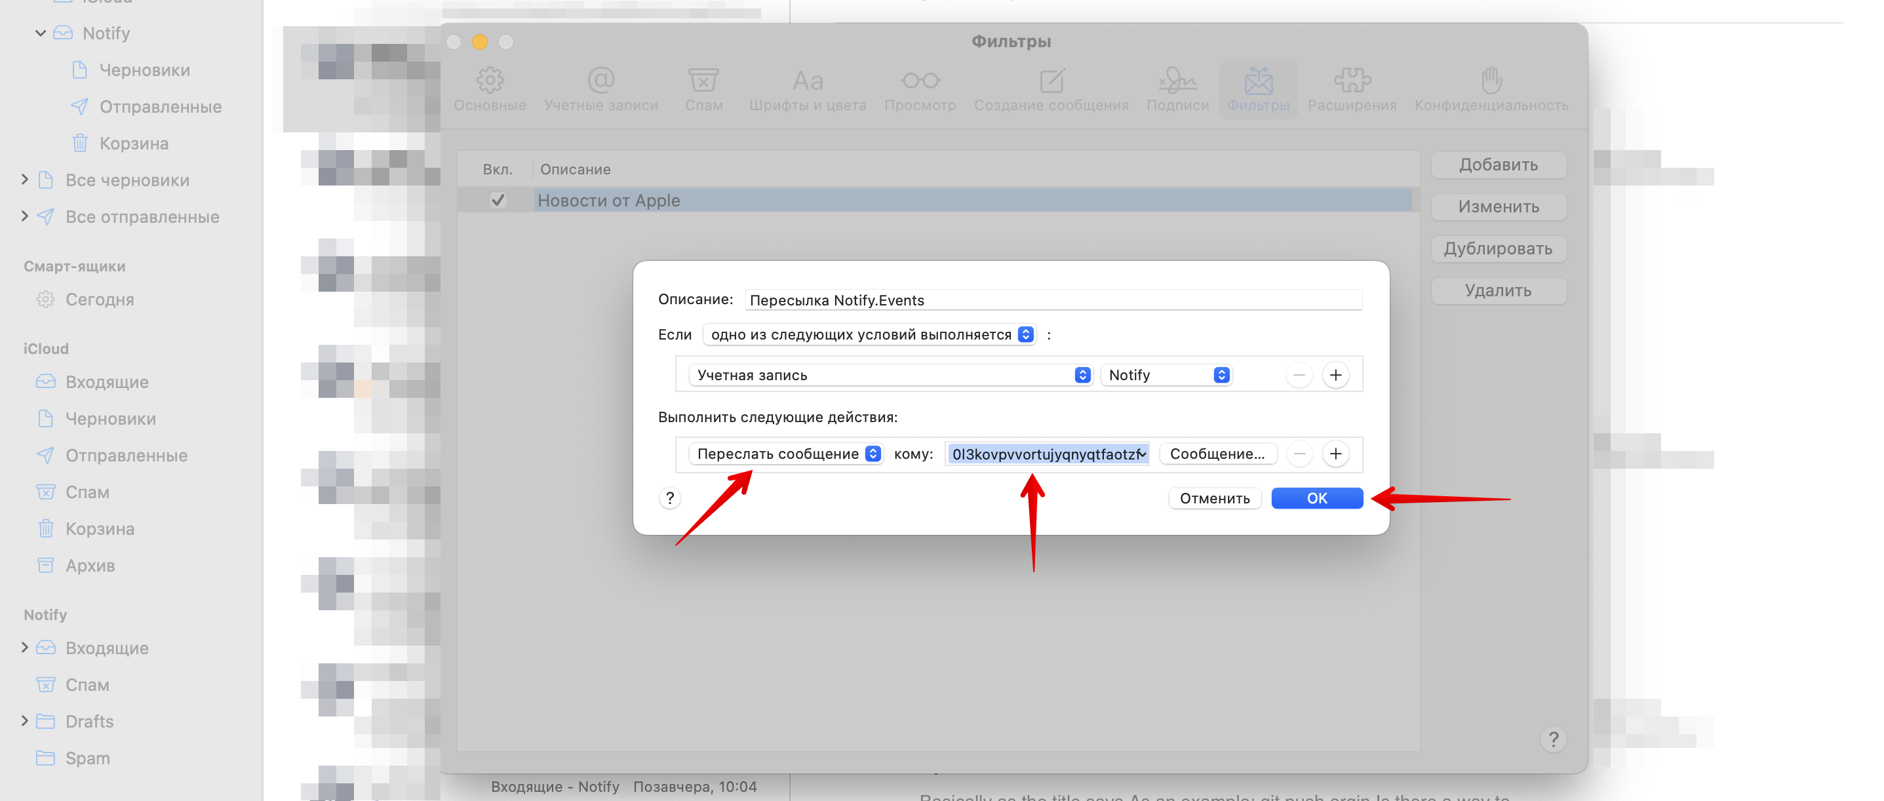Add a condition with the plus button
This screenshot has width=1884, height=801.
[1335, 375]
